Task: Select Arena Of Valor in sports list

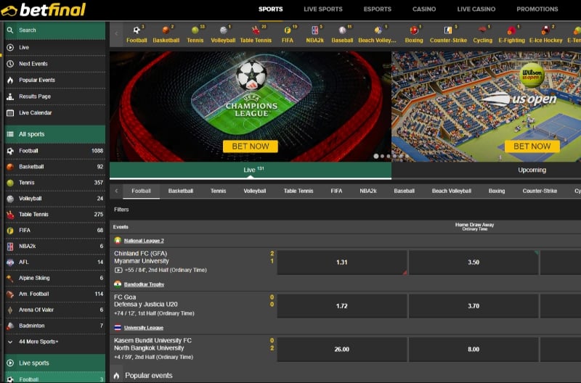Action: point(55,310)
